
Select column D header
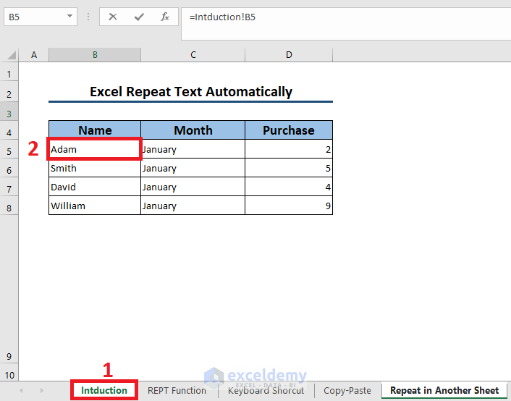(x=289, y=55)
